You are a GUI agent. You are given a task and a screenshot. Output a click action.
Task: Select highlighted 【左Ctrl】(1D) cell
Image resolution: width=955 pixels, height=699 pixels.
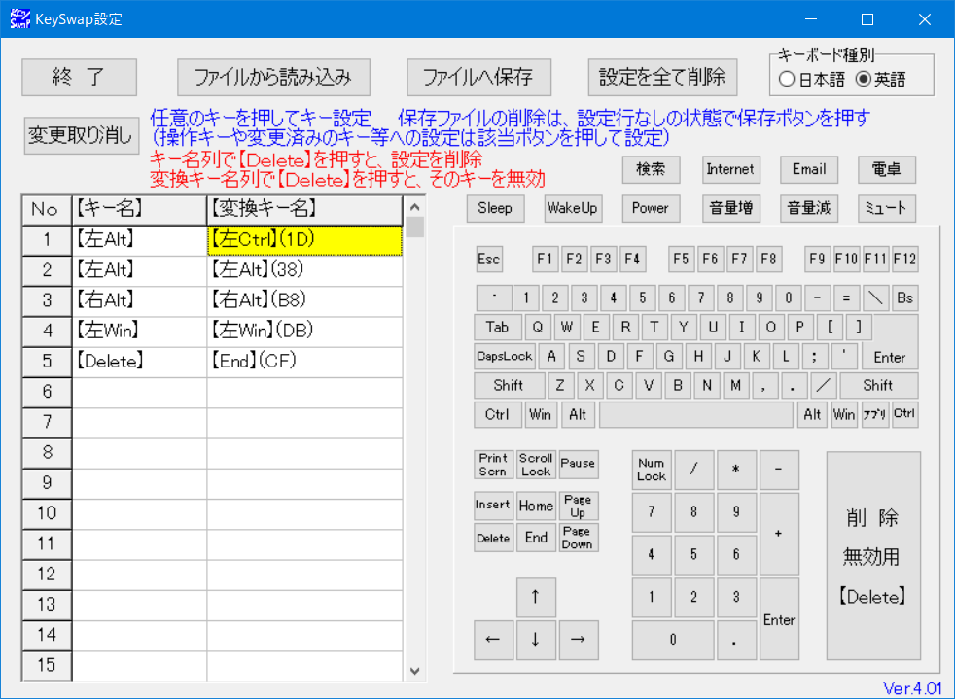pos(304,240)
